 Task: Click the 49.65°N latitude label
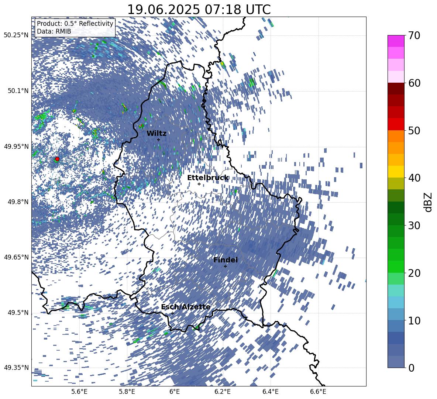point(16,257)
